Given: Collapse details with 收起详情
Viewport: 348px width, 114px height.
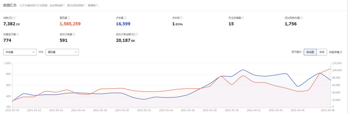Looking at the screenshot, I should [336, 52].
